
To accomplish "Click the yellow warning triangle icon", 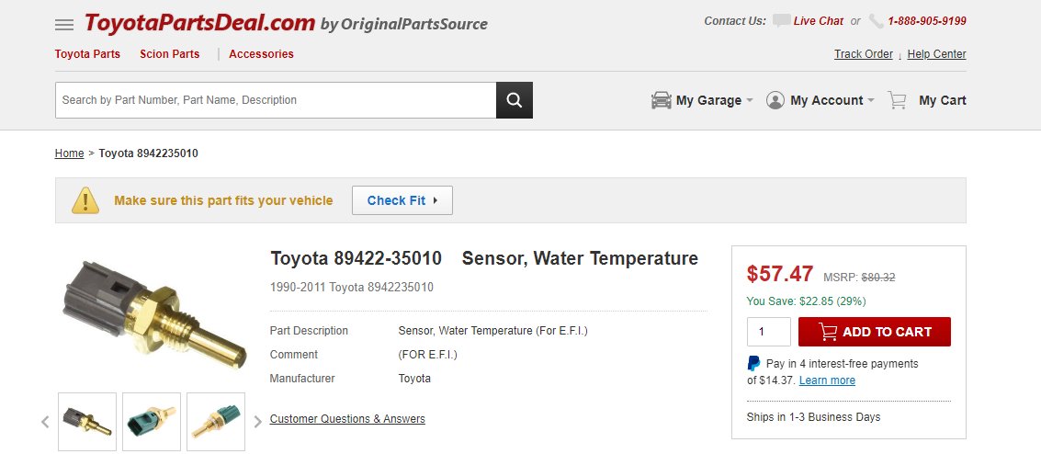I will [85, 200].
